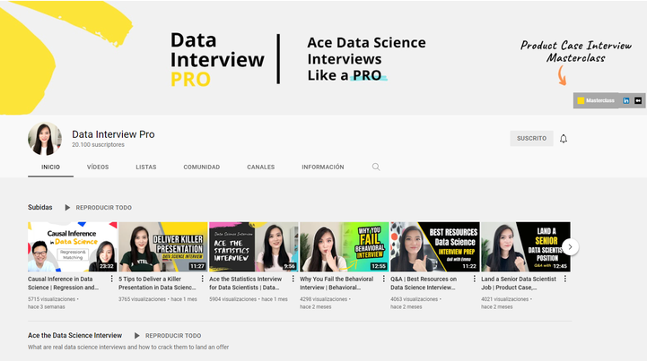Open the Deliver Killer Presentation thumbnail

(163, 247)
